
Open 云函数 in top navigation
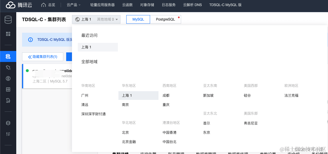127,5
